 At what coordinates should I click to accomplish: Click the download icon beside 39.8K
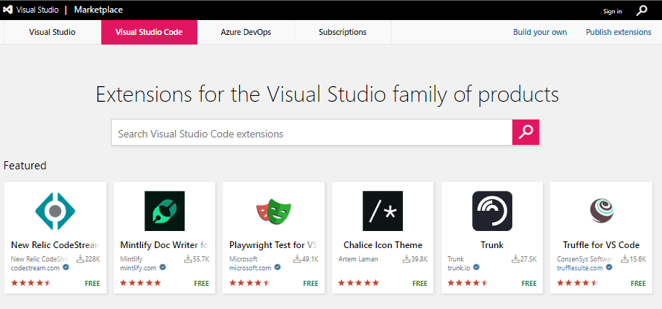coord(407,259)
